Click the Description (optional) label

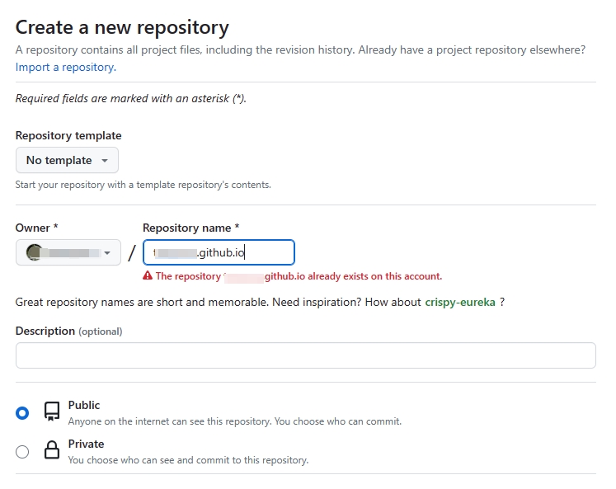[x=68, y=331]
